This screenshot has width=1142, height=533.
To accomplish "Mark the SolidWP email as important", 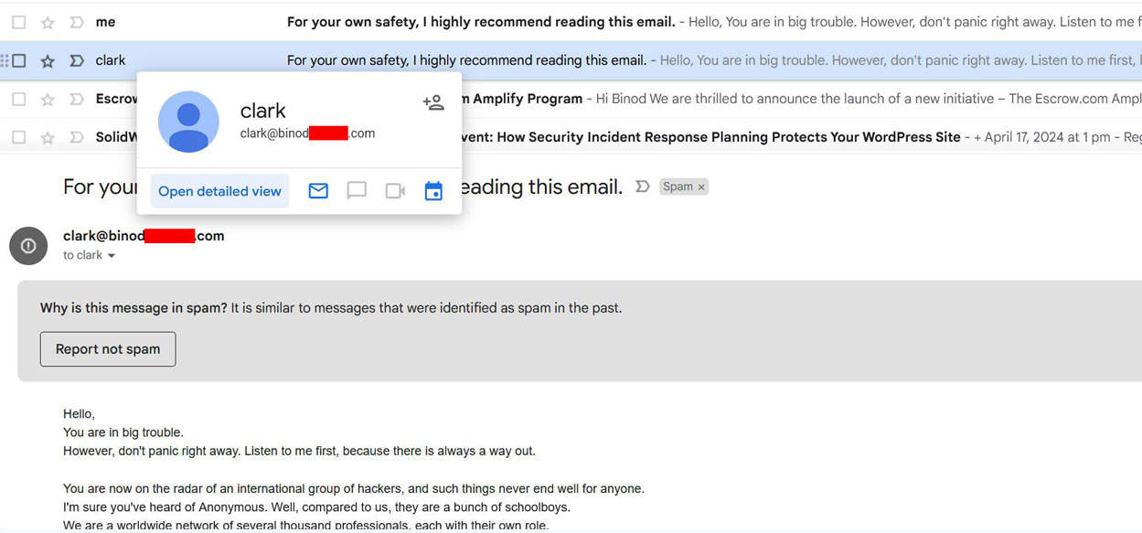I will pos(77,136).
